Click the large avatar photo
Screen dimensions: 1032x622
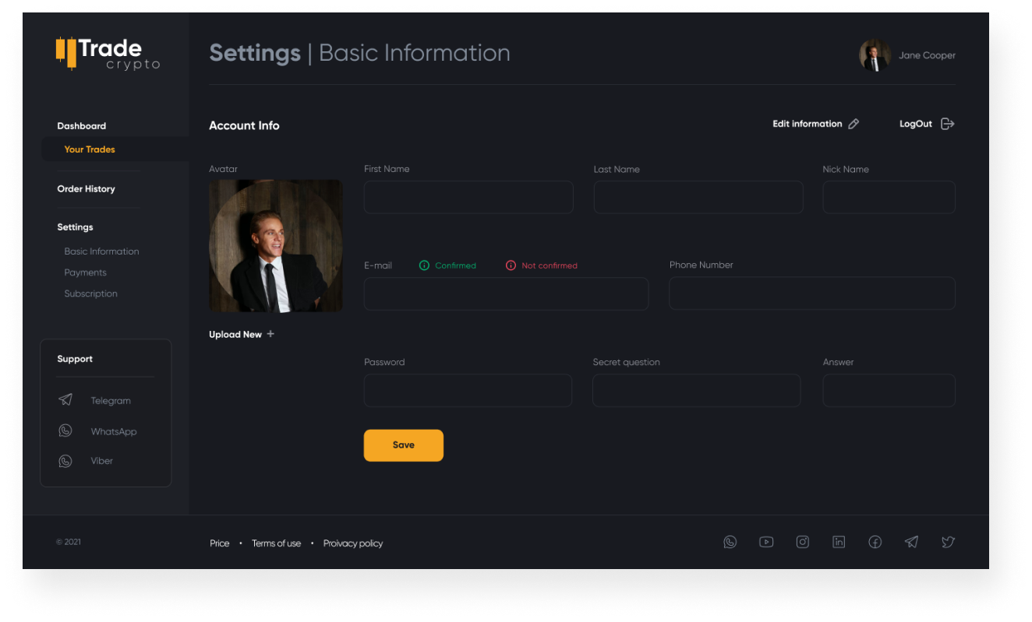coord(276,246)
